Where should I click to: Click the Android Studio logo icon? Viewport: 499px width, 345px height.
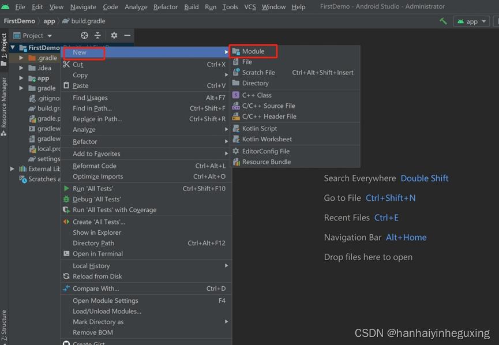(5, 7)
